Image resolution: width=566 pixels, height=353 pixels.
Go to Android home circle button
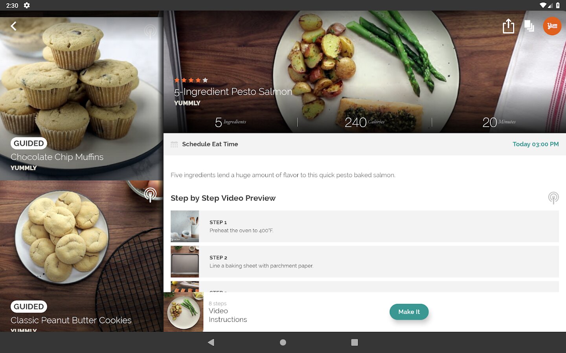pos(283,342)
